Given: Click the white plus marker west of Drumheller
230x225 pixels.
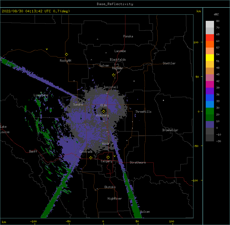Looking at the screenshot, I should (163, 100).
